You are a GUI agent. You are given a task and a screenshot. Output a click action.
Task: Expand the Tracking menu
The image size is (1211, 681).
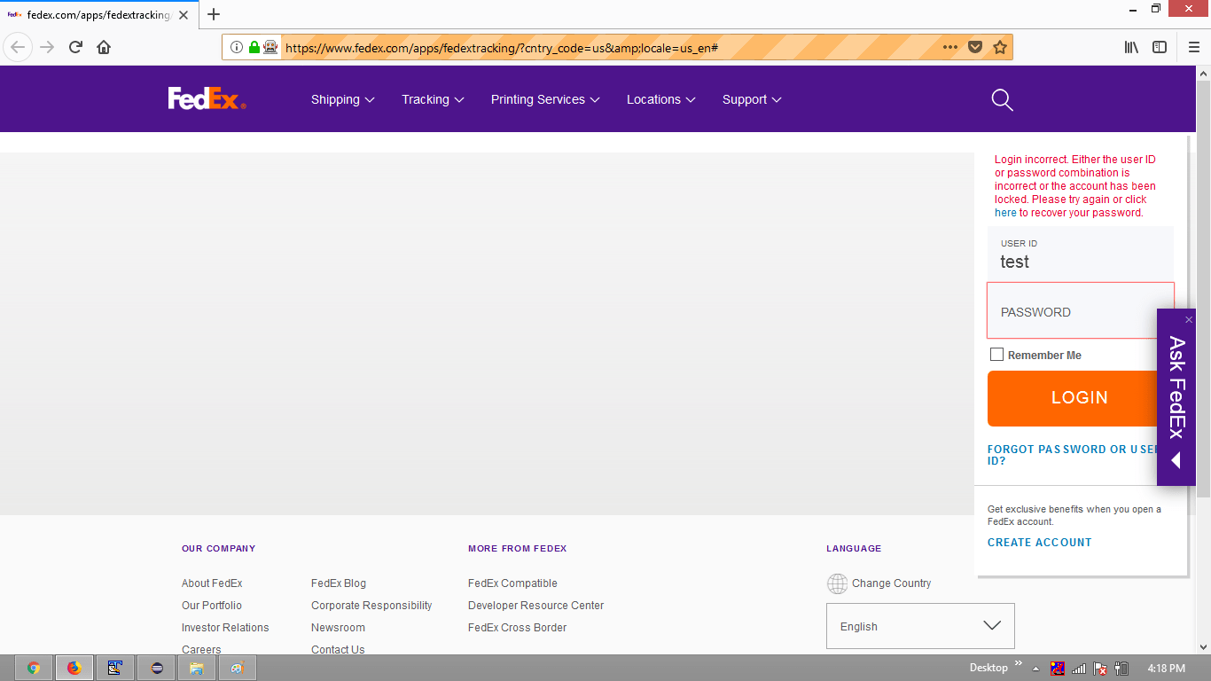[x=433, y=99]
